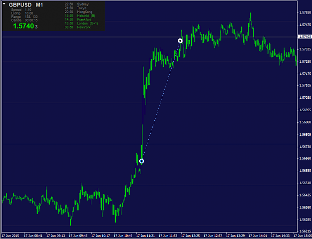Click the London (G+1) session row
This screenshot has height=239, width=312.
pyautogui.click(x=81, y=23)
